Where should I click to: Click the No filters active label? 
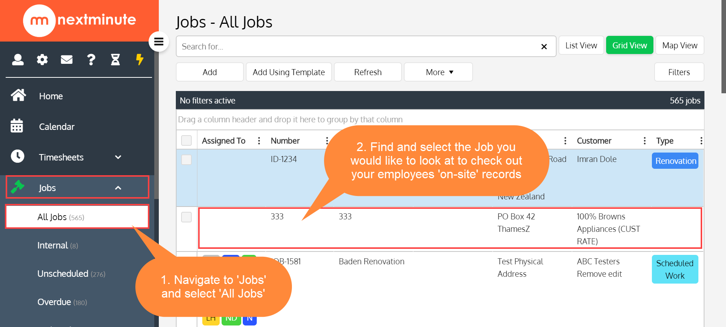tap(208, 100)
